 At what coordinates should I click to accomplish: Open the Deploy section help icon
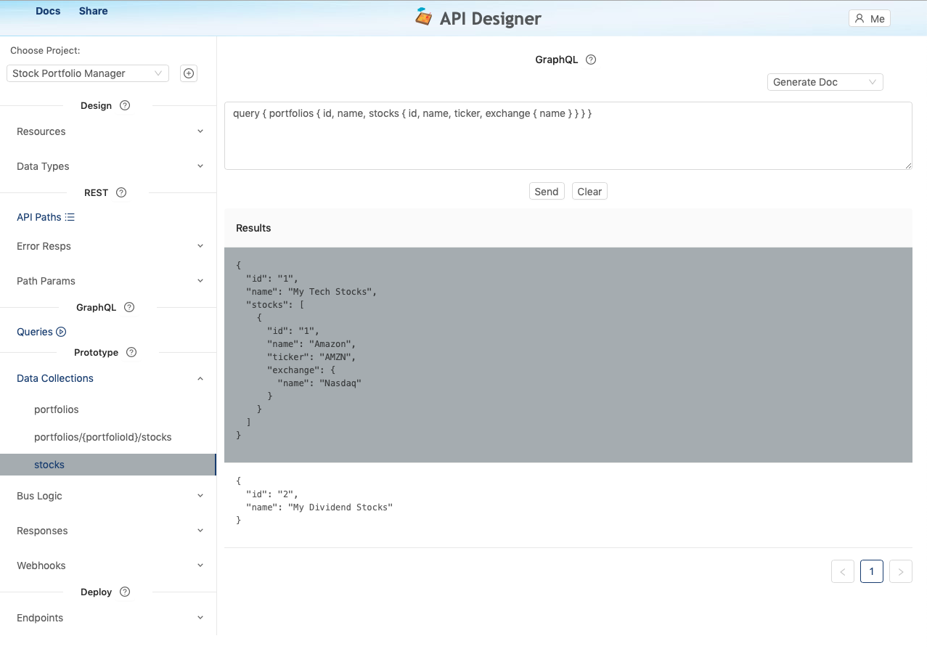[x=124, y=592]
